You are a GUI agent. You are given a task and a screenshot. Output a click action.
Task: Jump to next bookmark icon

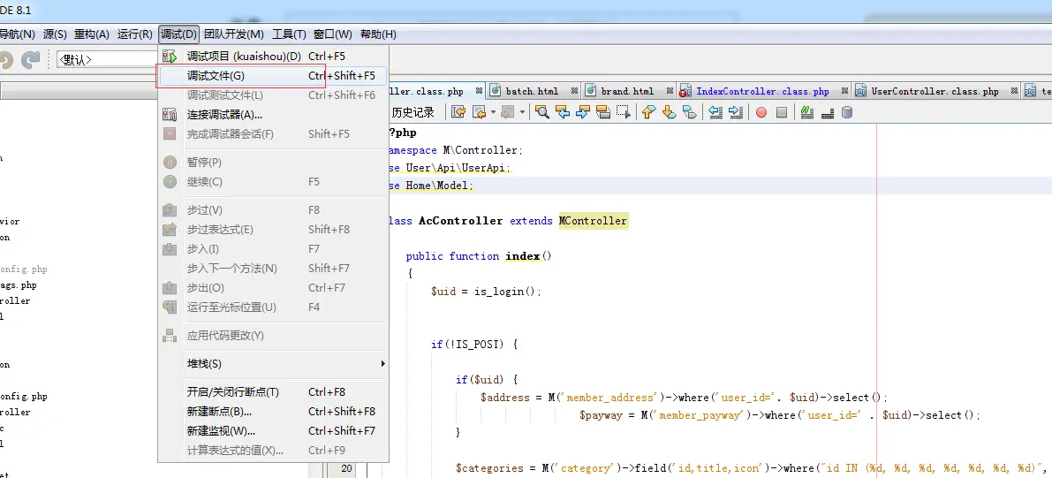[669, 112]
